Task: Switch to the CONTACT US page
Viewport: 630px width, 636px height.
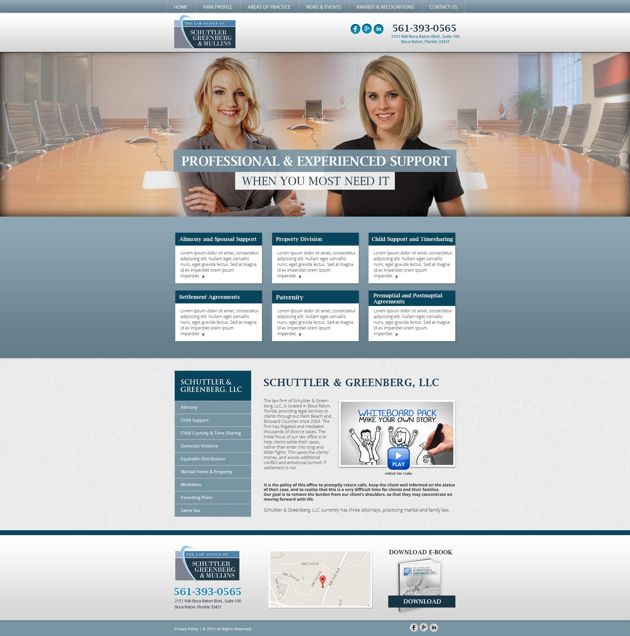Action: tap(443, 7)
